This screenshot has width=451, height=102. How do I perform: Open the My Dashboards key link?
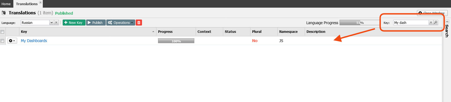point(34,41)
